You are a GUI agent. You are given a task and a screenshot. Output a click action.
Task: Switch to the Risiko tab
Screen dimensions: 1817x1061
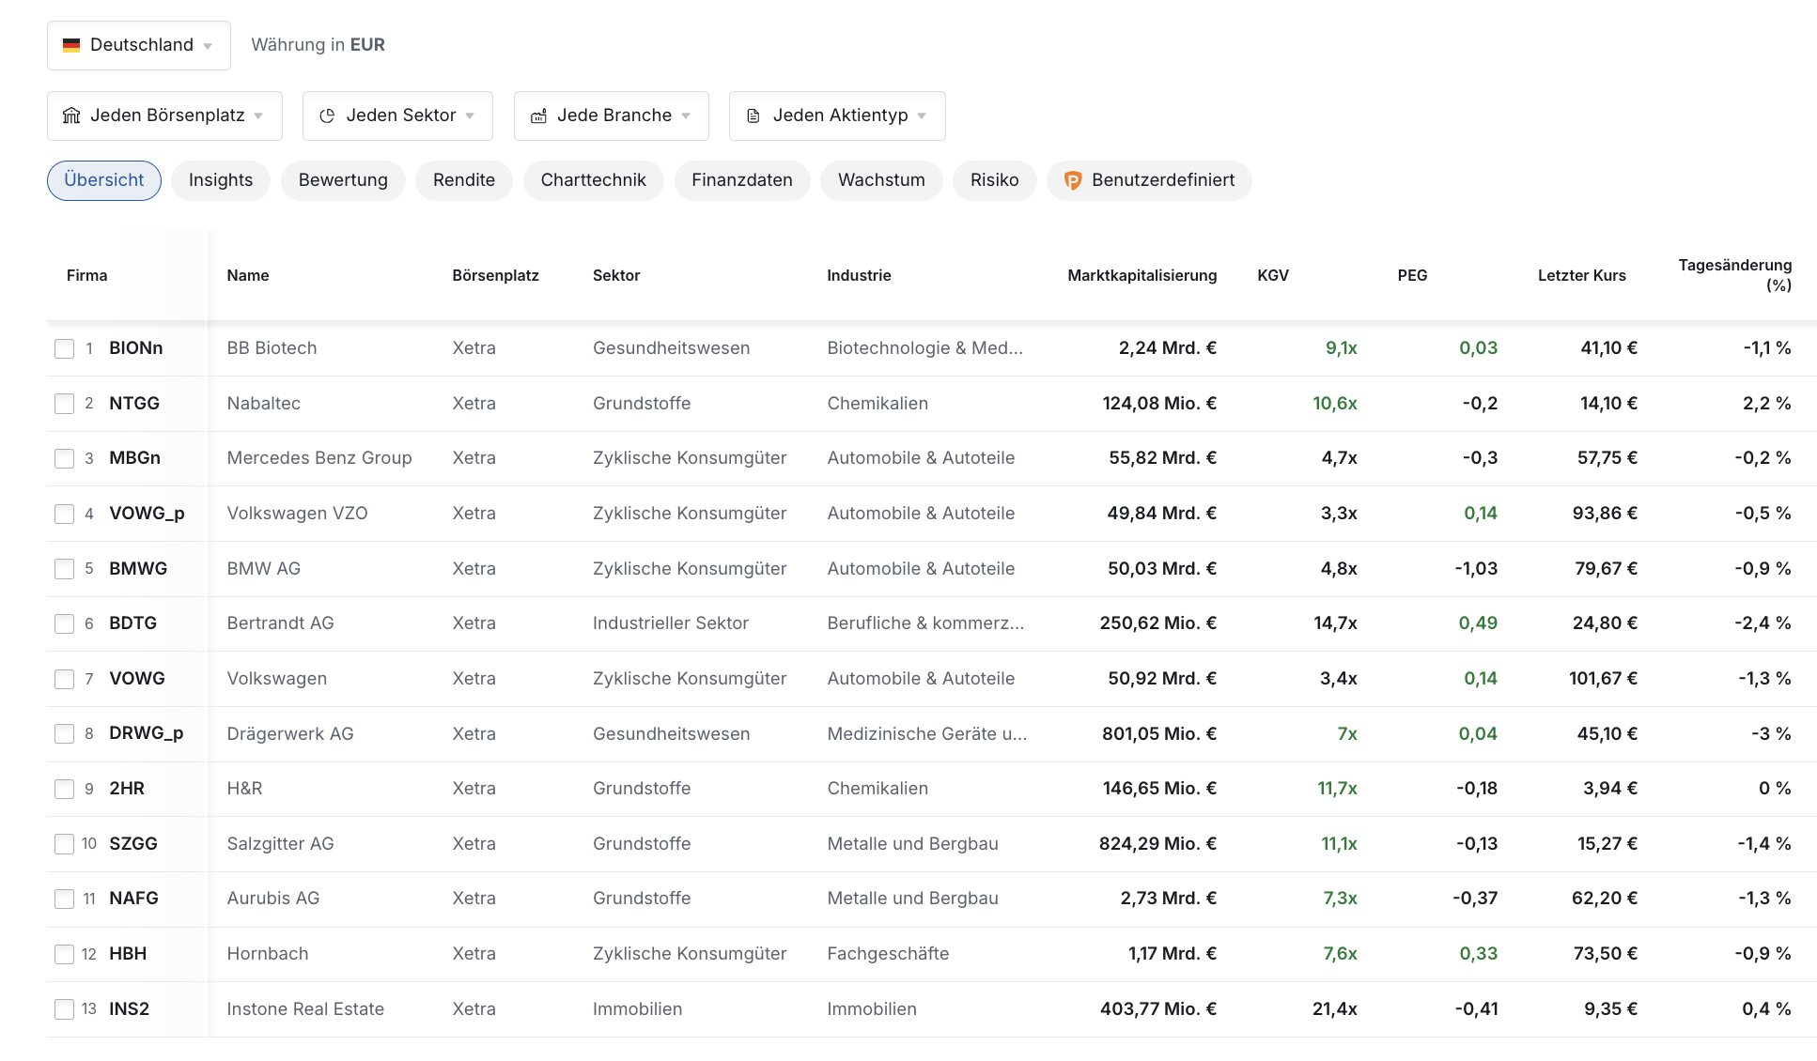[x=994, y=179]
